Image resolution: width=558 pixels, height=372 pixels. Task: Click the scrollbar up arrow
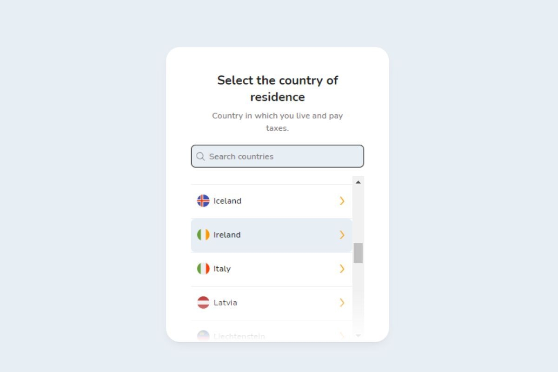358,182
